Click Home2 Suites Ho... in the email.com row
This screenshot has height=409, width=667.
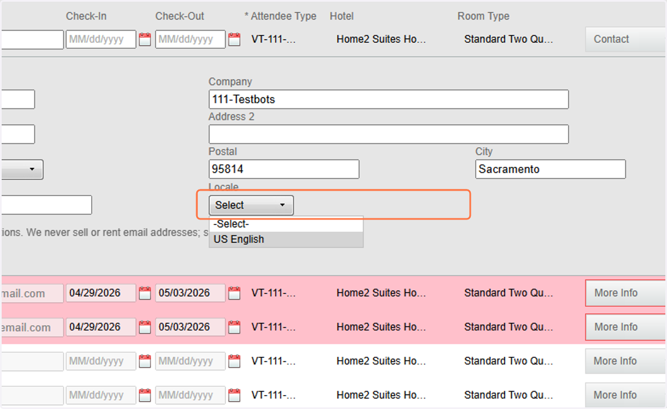click(381, 327)
